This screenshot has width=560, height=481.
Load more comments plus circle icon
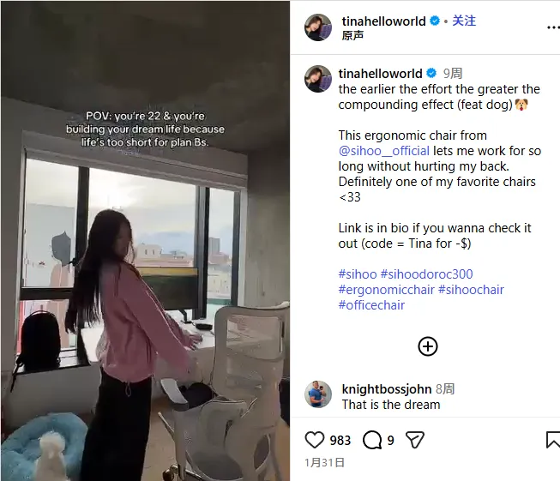427,346
